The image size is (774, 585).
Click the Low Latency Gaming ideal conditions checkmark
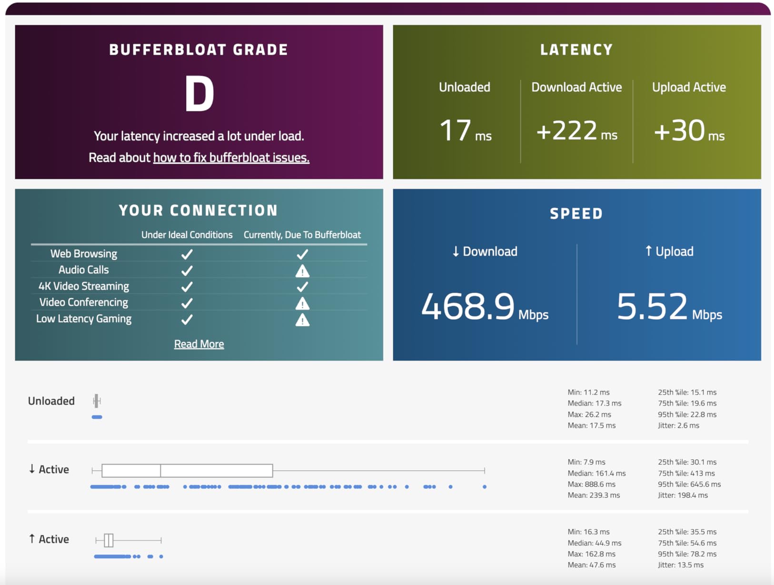click(x=187, y=319)
